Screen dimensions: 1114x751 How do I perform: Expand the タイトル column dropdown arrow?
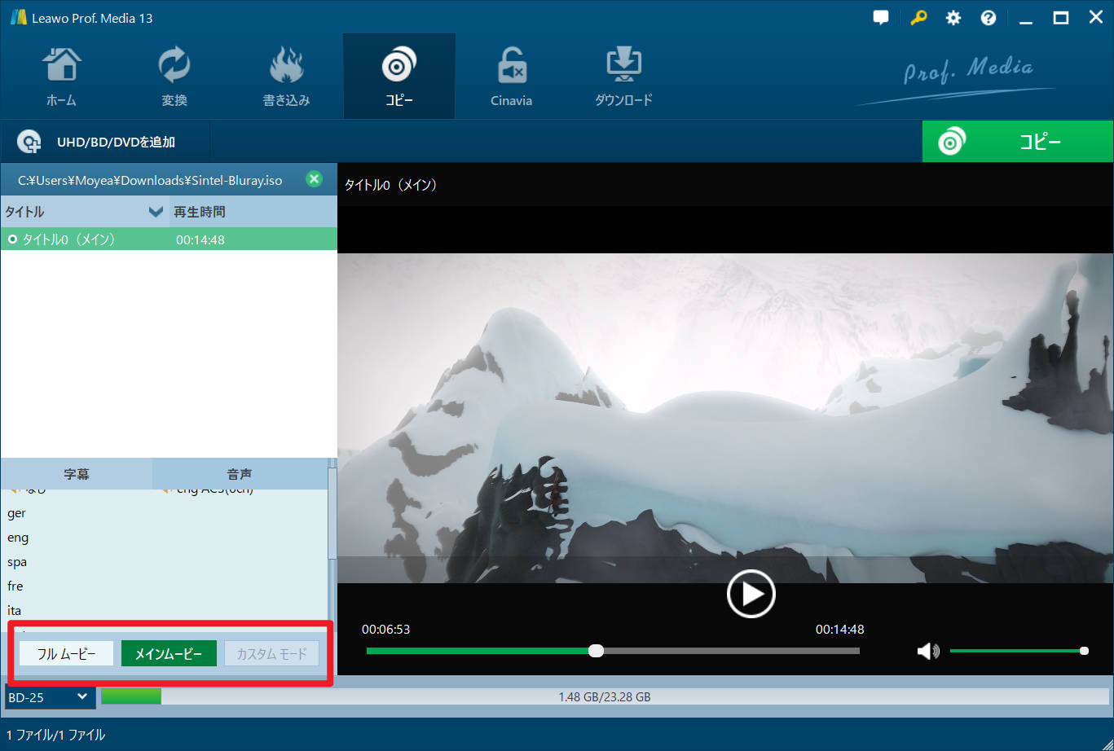pos(156,212)
